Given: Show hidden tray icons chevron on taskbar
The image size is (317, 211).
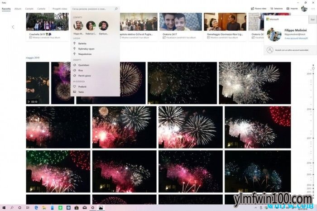Looking at the screenshot, I should [x=255, y=208].
